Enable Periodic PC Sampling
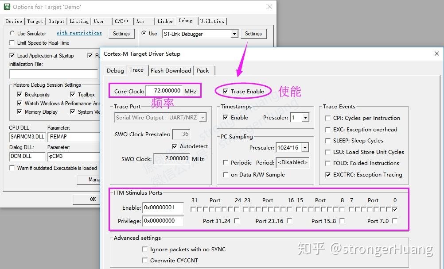Image resolution: width=444 pixels, height=269 pixels. 226,162
